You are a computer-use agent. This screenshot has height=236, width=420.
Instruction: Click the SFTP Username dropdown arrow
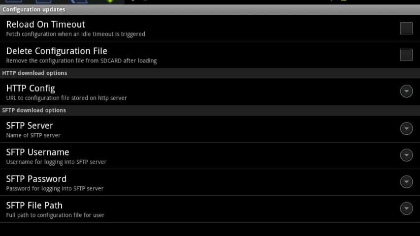point(406,155)
